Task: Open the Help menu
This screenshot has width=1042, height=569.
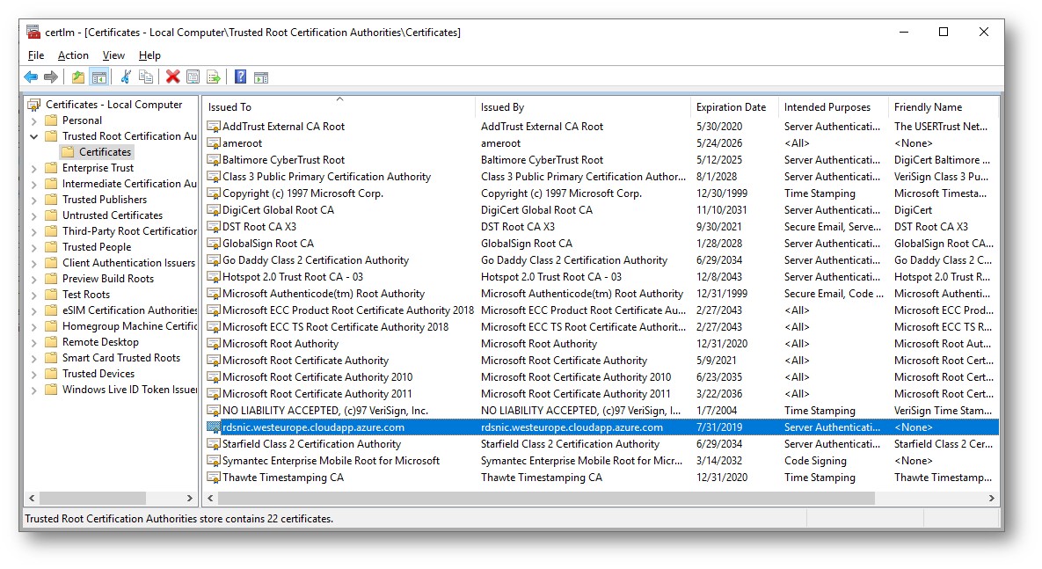Action: point(149,55)
